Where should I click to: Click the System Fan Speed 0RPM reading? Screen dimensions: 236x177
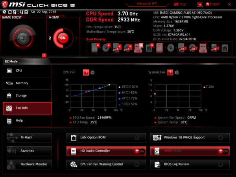175,118
